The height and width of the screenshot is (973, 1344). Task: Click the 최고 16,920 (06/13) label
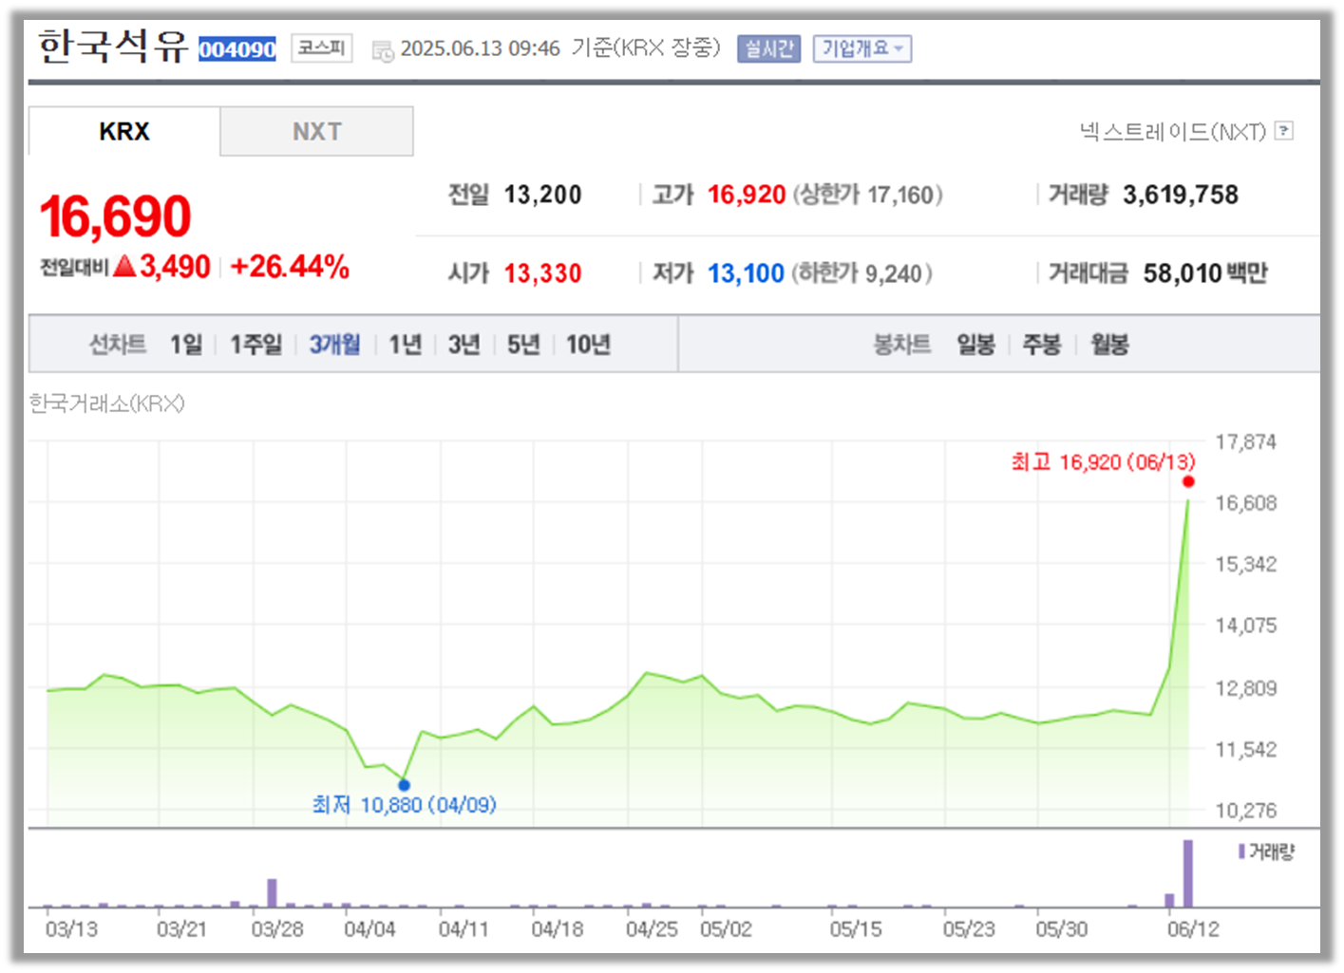click(x=1103, y=462)
